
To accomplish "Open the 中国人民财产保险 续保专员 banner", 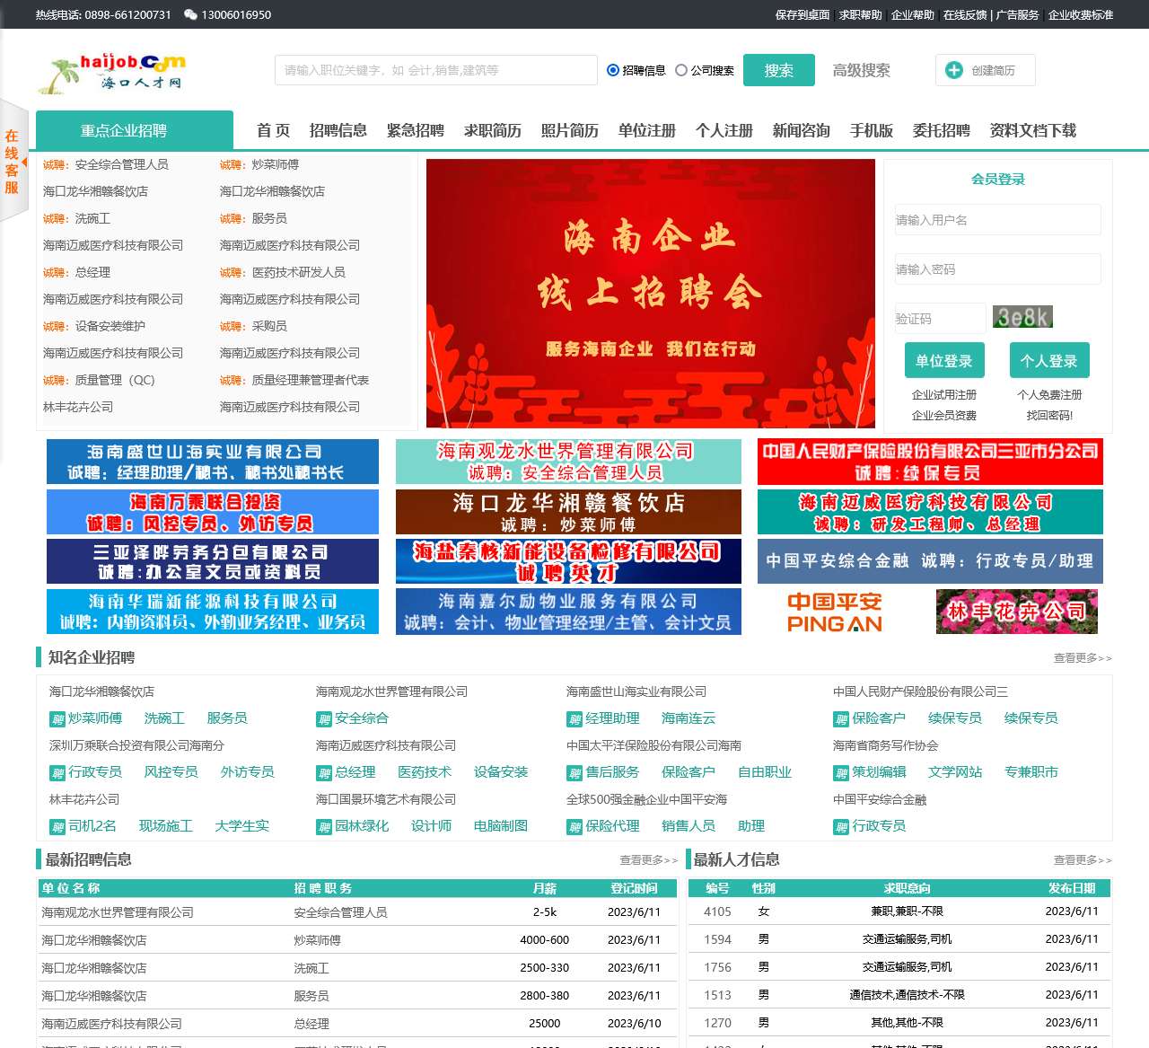I will pos(930,462).
